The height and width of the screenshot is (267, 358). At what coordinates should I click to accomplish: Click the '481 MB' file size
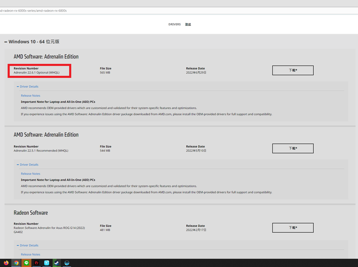pos(105,230)
